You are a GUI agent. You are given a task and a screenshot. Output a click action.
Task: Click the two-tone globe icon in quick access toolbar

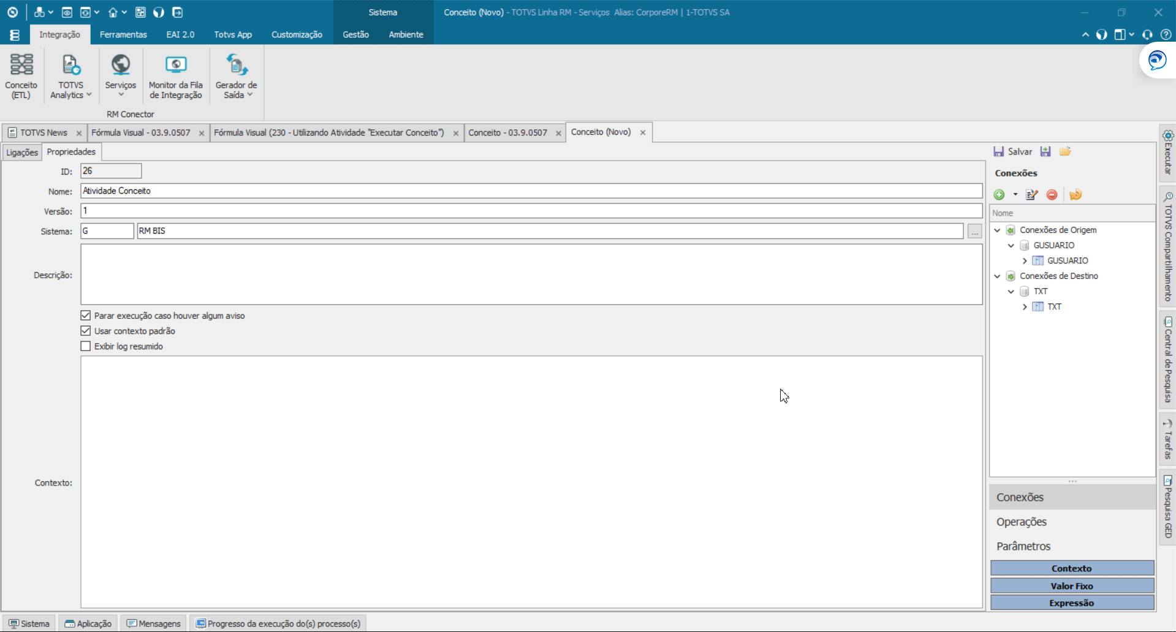[159, 12]
